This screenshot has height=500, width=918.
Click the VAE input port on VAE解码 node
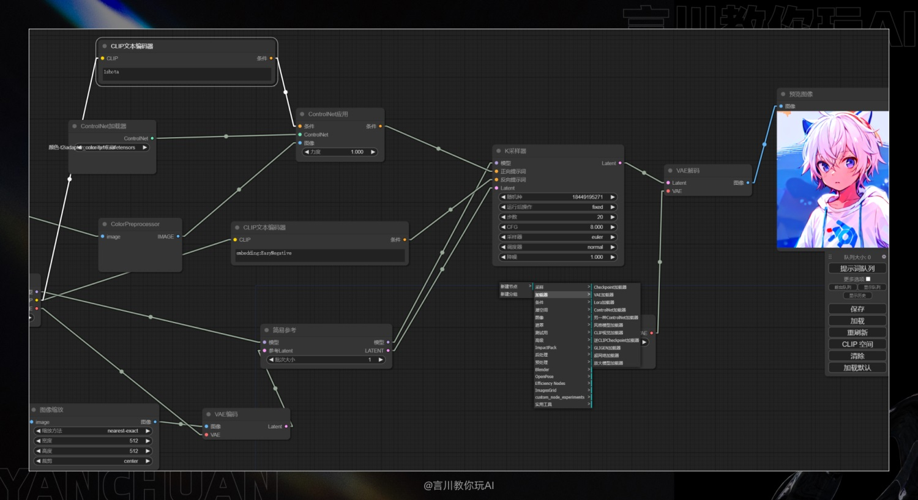(668, 191)
